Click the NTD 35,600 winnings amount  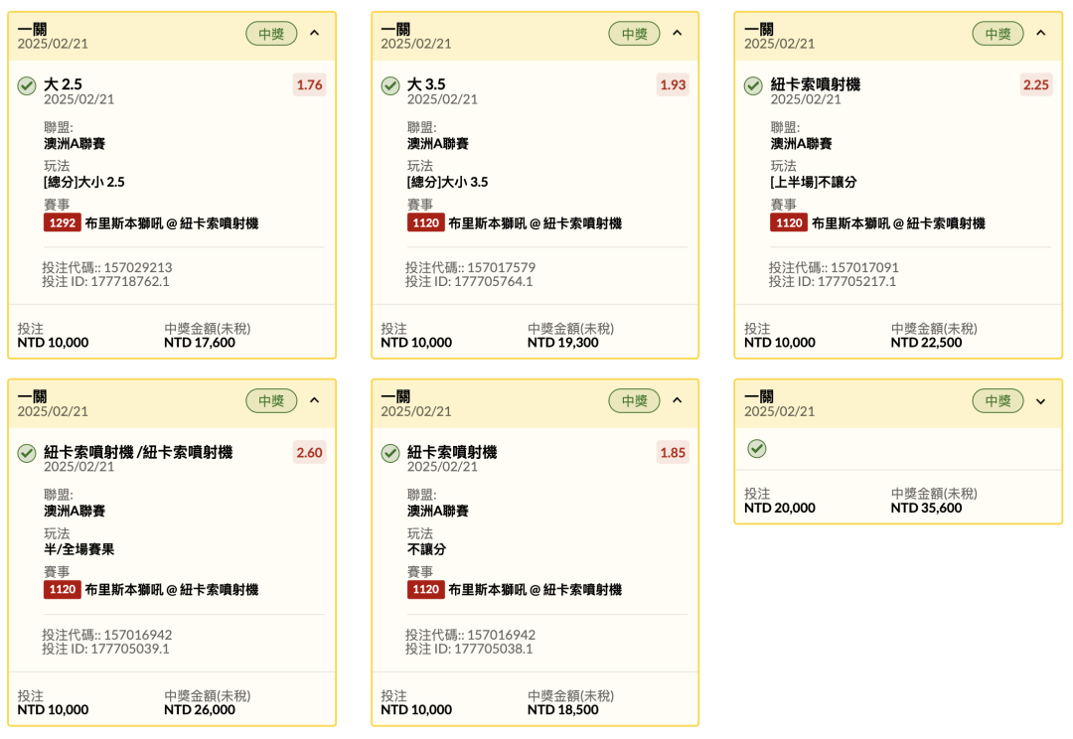point(927,508)
